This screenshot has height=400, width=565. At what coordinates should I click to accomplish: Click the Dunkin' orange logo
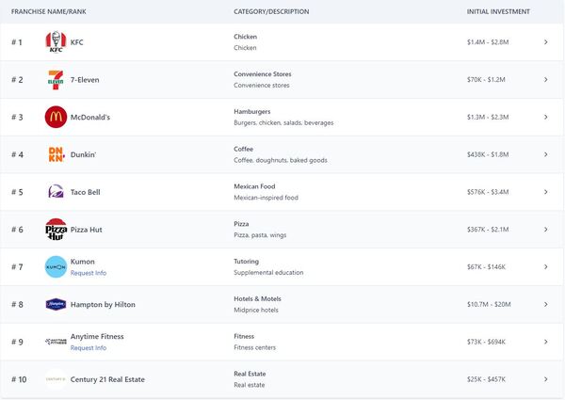[56, 154]
